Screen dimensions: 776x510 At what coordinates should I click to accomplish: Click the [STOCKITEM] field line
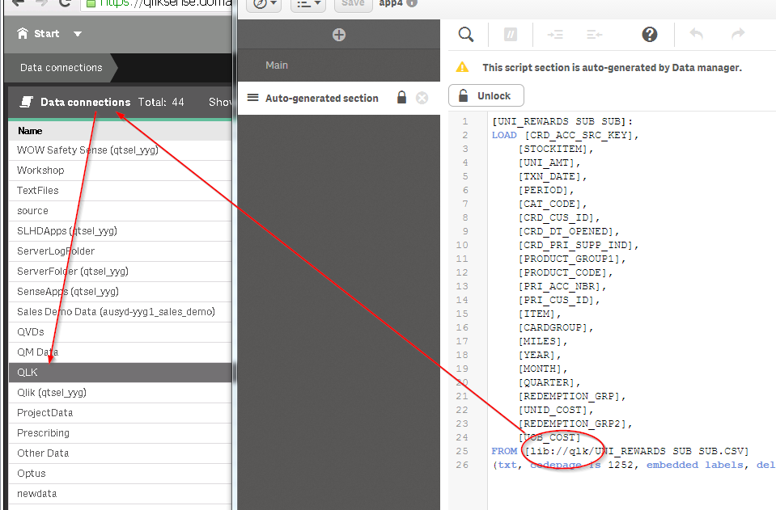click(x=556, y=150)
